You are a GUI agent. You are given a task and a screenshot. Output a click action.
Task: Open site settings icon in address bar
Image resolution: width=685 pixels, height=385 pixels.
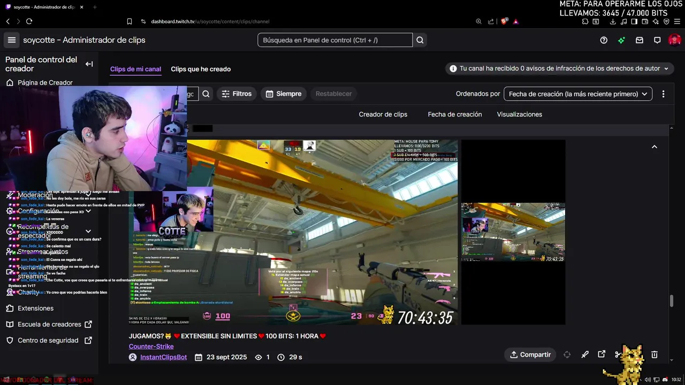(143, 21)
